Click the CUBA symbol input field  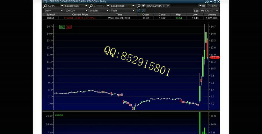pos(54,6)
